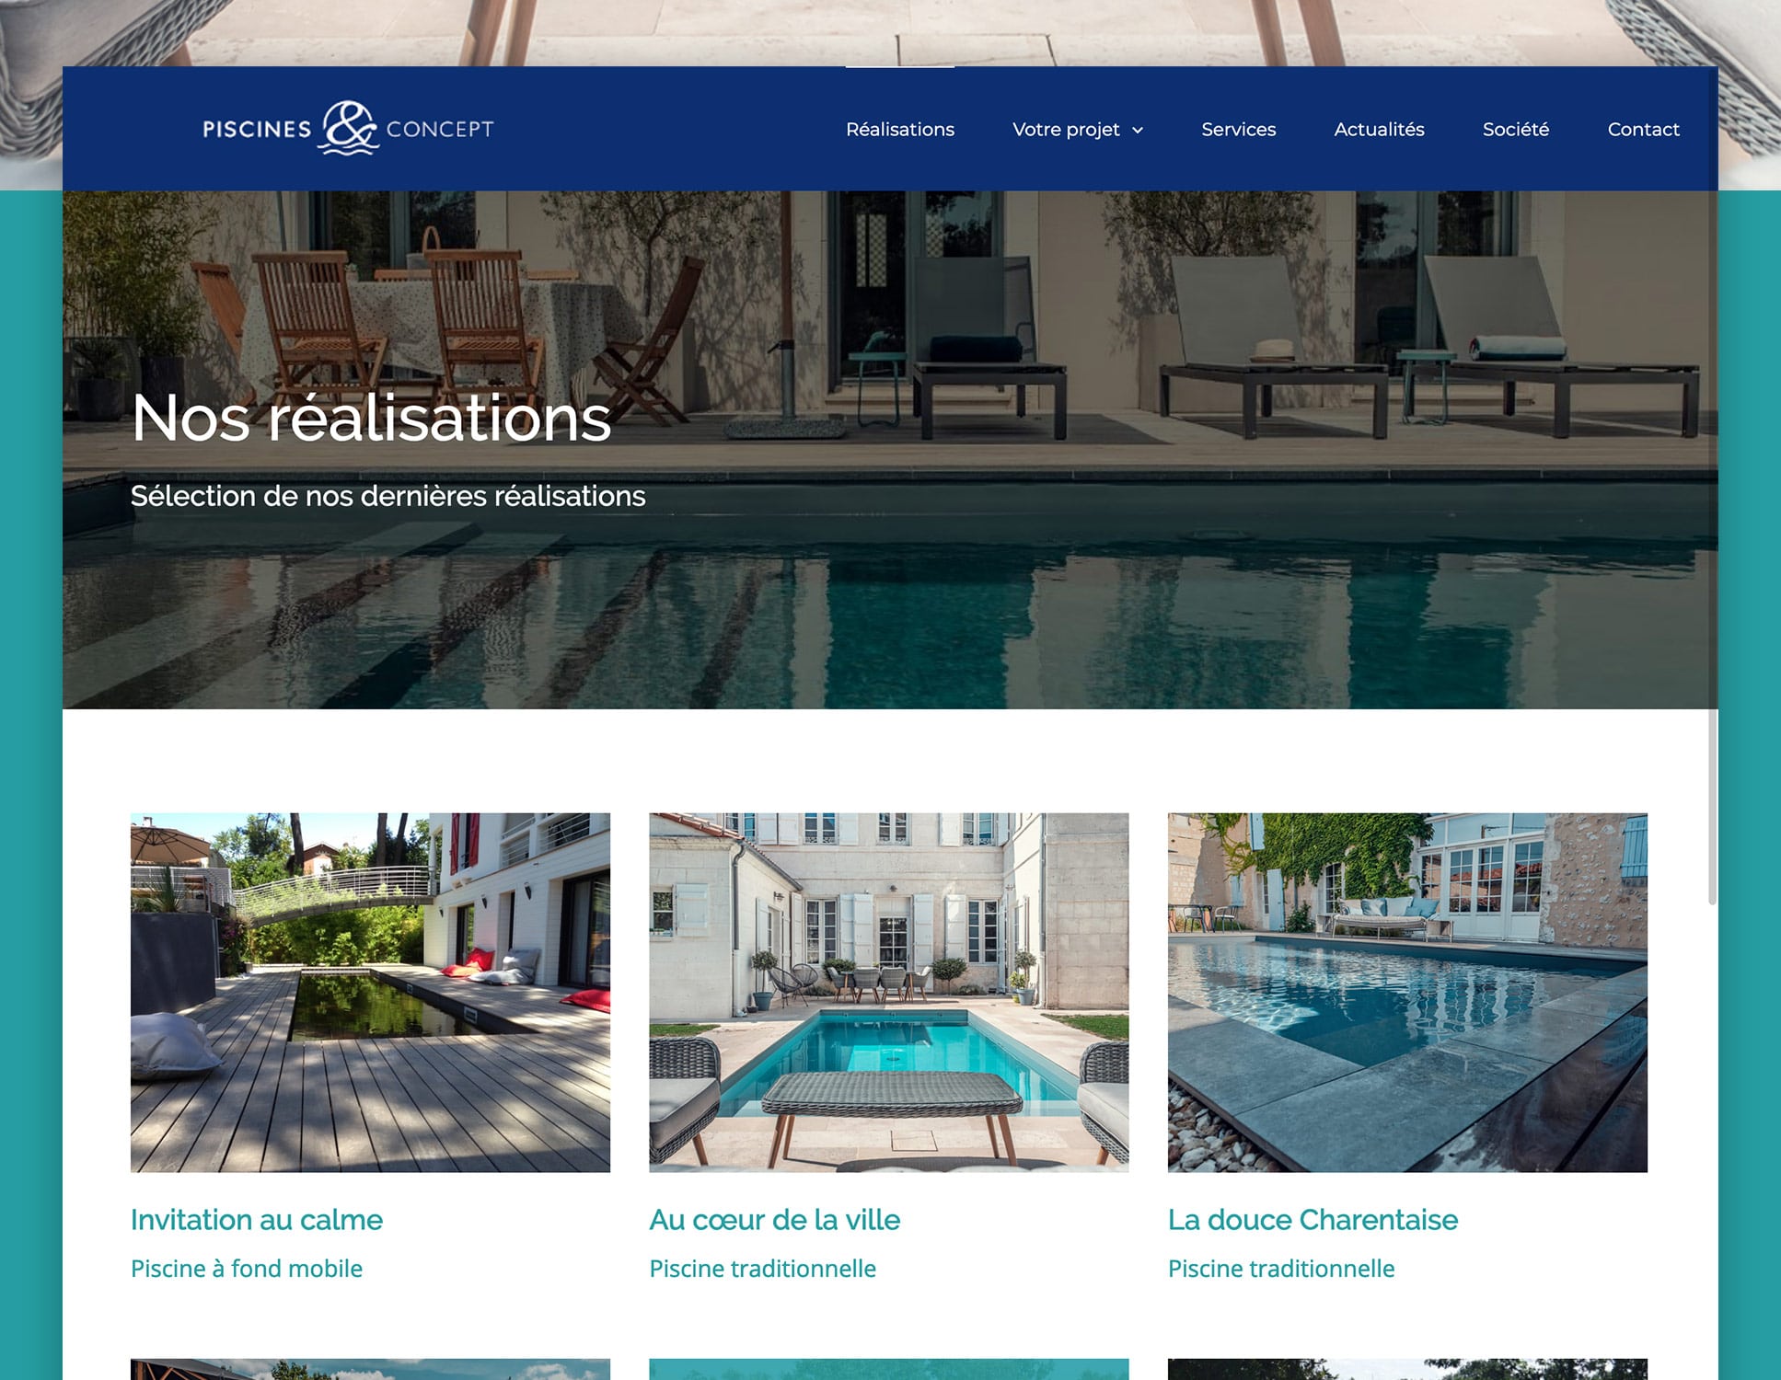The width and height of the screenshot is (1781, 1380).
Task: Click the La douce Charentaise title link
Action: click(1313, 1220)
